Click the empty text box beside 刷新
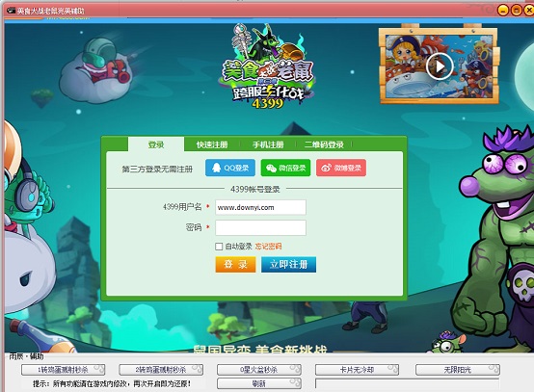The height and width of the screenshot is (392, 534). 408,383
